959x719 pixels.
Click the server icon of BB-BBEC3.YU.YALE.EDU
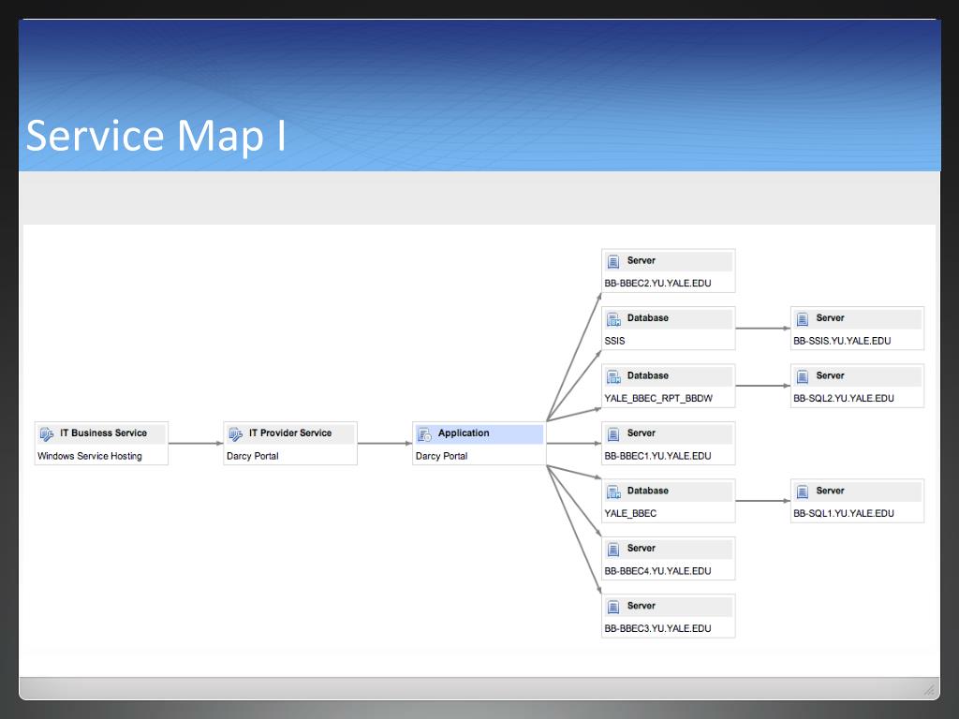pos(613,607)
